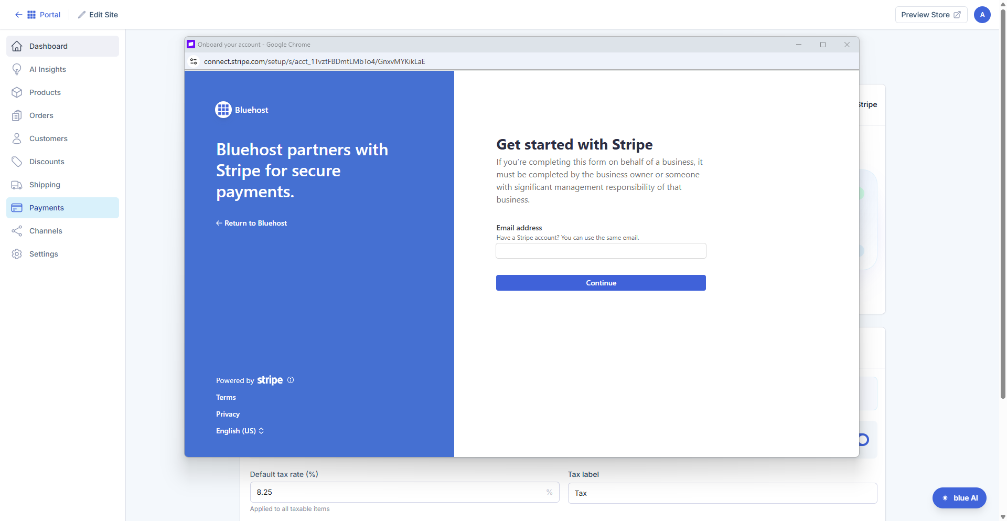Viewport: 1007px width, 521px height.
Task: Click the external link icon on Preview Store
Action: (957, 15)
